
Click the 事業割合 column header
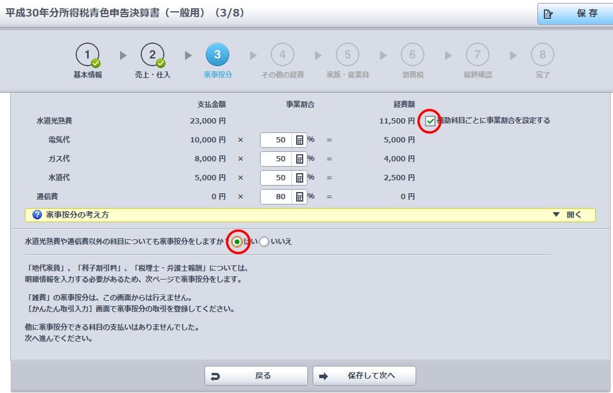click(x=300, y=104)
